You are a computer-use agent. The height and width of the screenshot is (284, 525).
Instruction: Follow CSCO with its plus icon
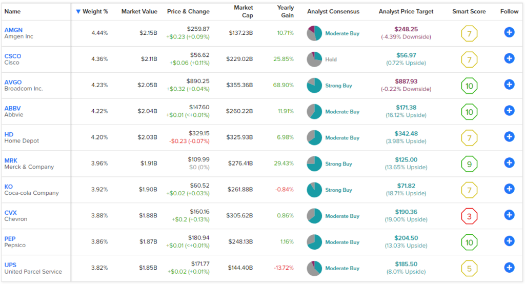click(509, 58)
